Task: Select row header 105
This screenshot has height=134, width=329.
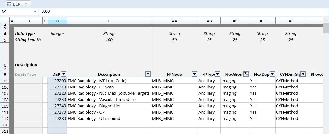Action: [5, 81]
